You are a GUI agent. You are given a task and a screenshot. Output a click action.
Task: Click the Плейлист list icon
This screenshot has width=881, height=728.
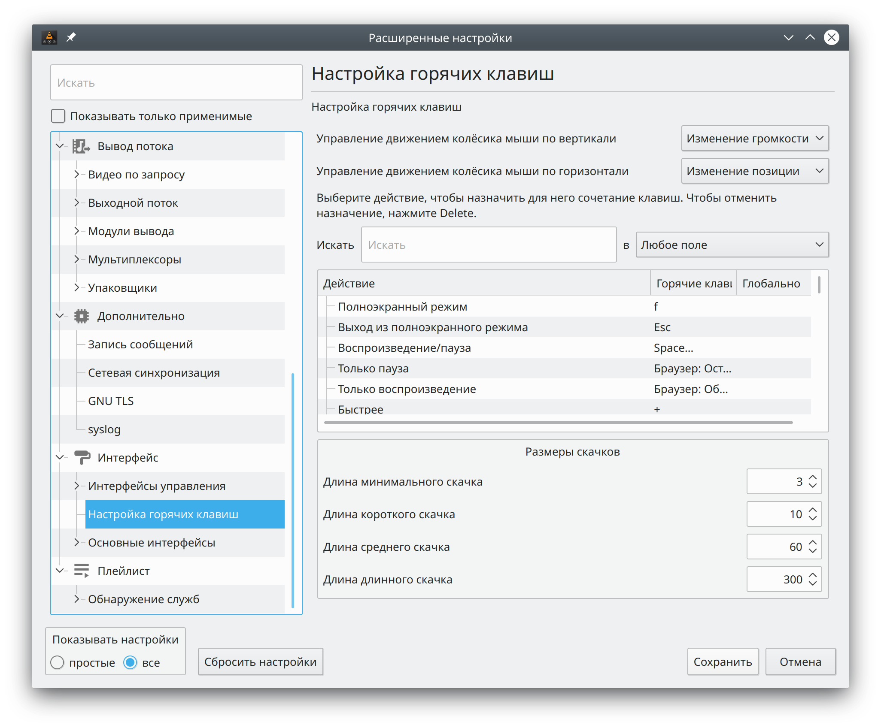(82, 571)
